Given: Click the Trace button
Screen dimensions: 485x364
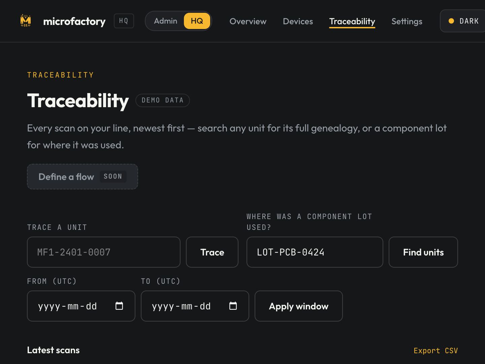Looking at the screenshot, I should (x=212, y=252).
